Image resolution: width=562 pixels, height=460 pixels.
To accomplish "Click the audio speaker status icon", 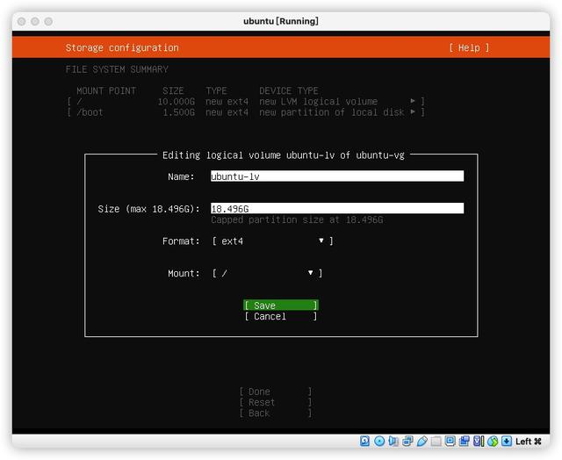I will coord(393,441).
